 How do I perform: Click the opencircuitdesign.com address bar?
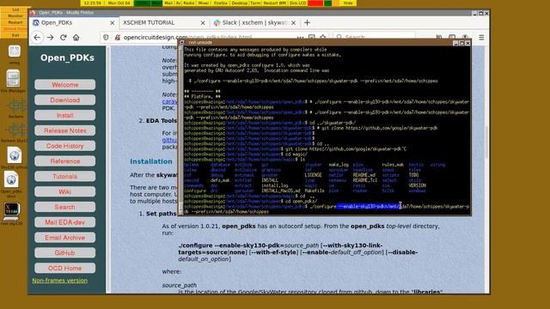[x=187, y=37]
